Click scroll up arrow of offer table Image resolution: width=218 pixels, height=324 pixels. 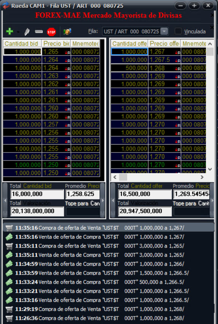(210, 44)
